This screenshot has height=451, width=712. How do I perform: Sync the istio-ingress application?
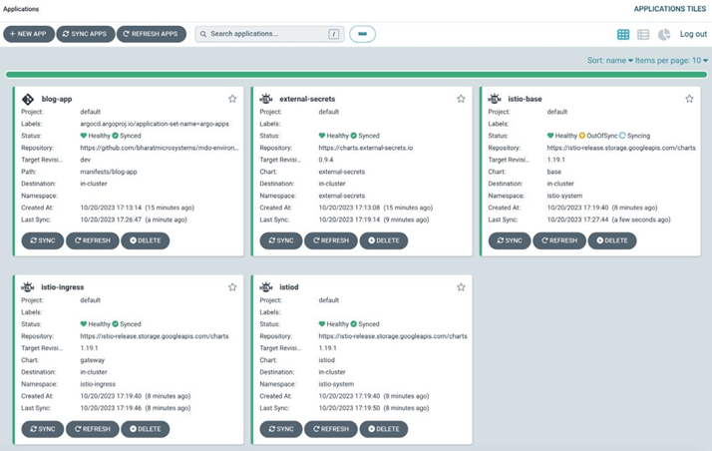pyautogui.click(x=43, y=429)
